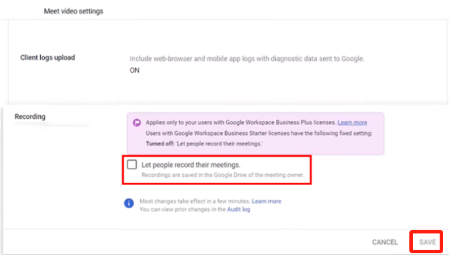The image size is (449, 255).
Task: Open the Learn more link about changes taking effect
Action: coord(266,201)
